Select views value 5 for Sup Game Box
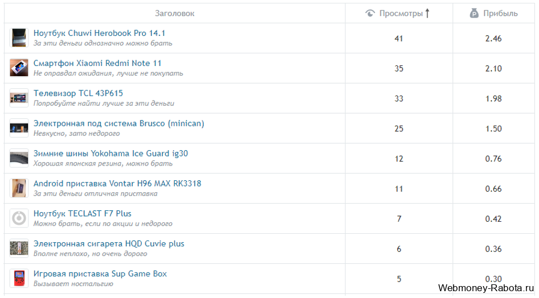The image size is (539, 298). coord(399,279)
